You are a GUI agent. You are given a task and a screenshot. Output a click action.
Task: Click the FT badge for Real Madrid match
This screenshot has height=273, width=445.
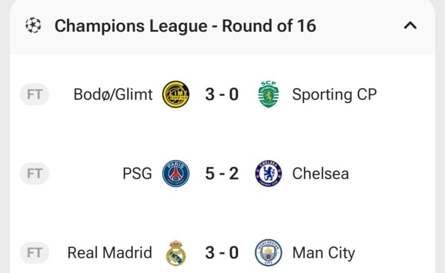point(35,253)
